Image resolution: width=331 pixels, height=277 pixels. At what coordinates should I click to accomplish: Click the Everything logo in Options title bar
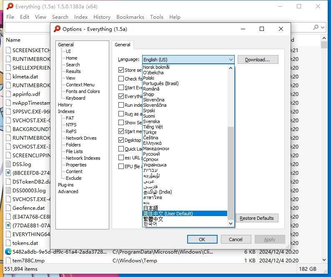coord(57,29)
